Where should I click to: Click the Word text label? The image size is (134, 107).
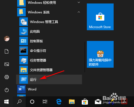[x=32, y=89]
